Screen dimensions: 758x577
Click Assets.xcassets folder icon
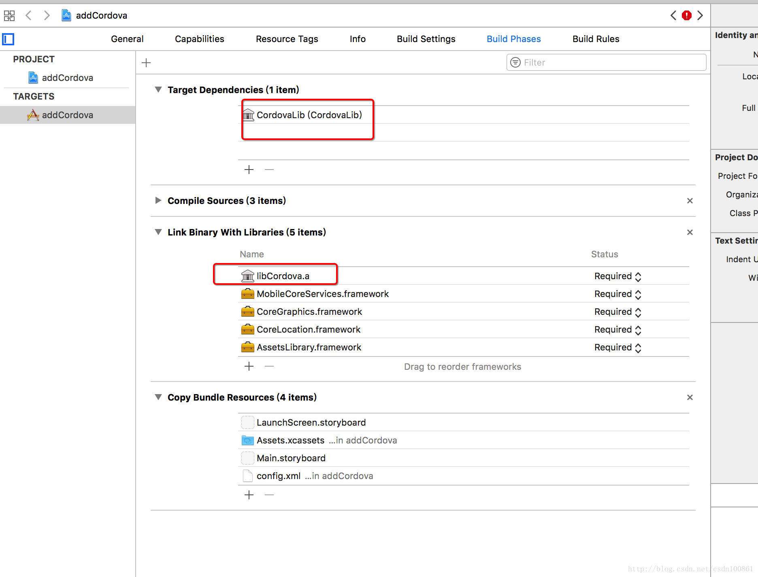point(248,440)
